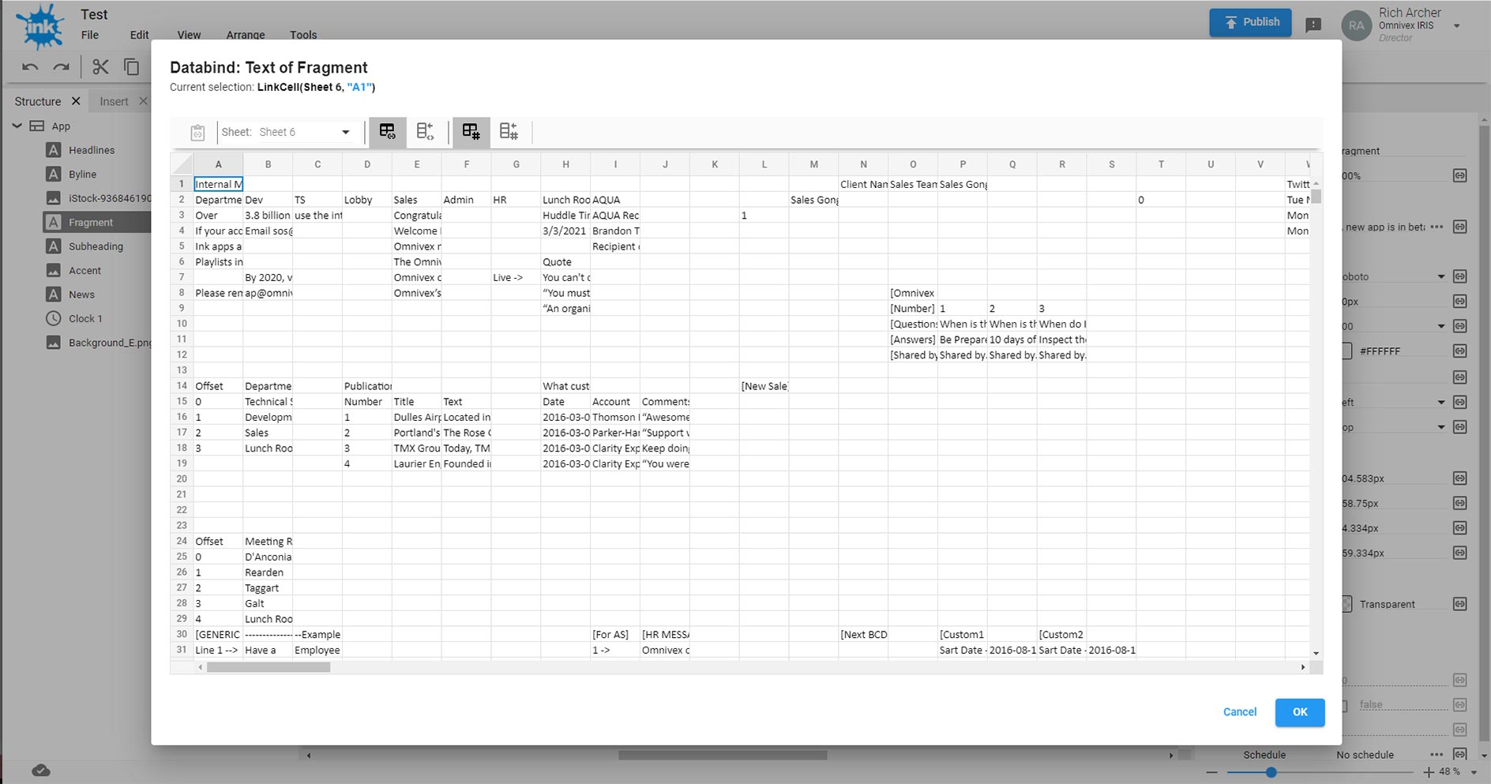The height and width of the screenshot is (784, 1491).
Task: Click the #FFFFFF color swatch
Action: point(1346,351)
